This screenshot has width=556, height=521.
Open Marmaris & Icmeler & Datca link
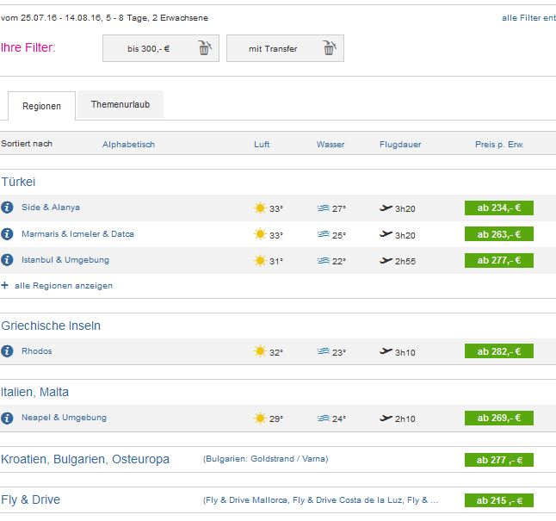click(77, 234)
